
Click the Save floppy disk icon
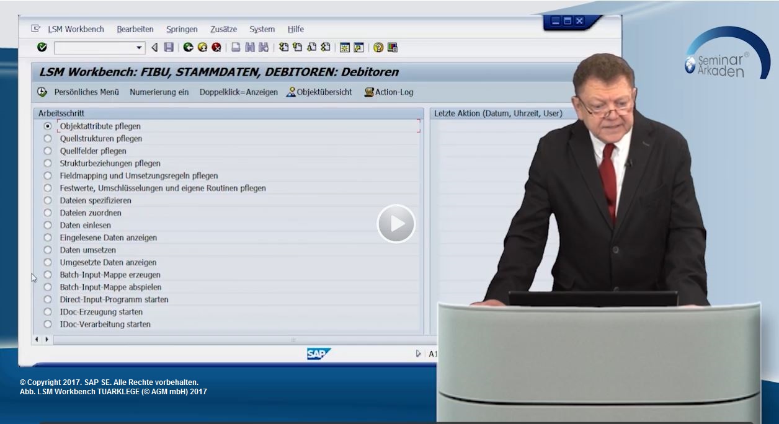coord(169,47)
